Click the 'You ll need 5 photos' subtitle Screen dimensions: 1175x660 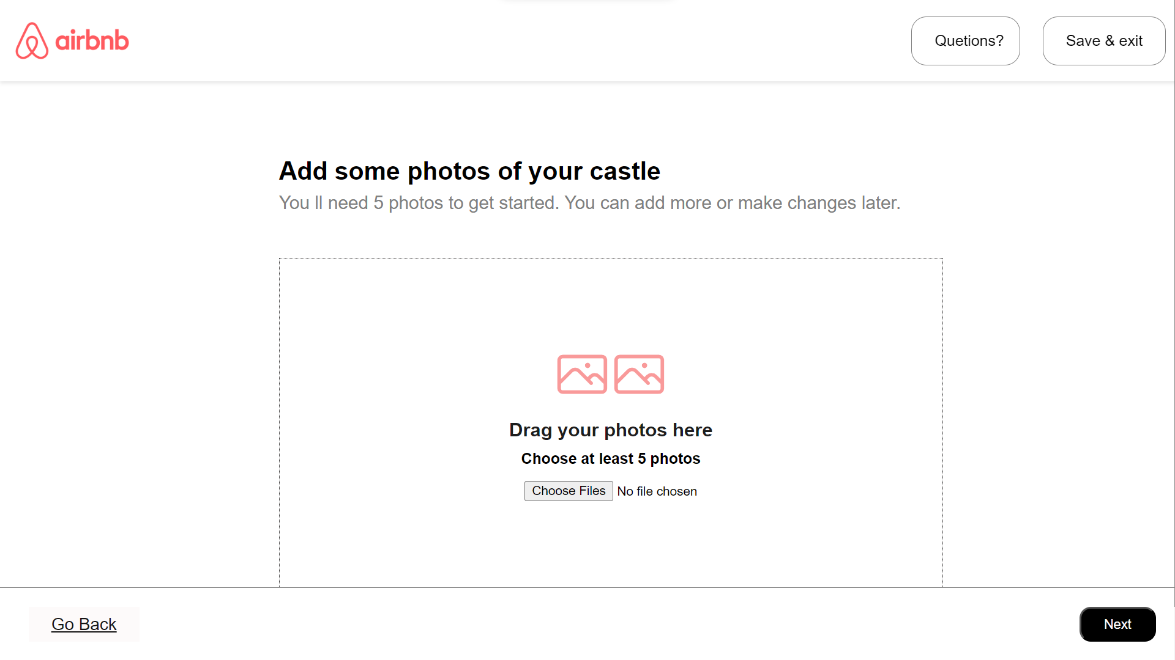tap(589, 203)
